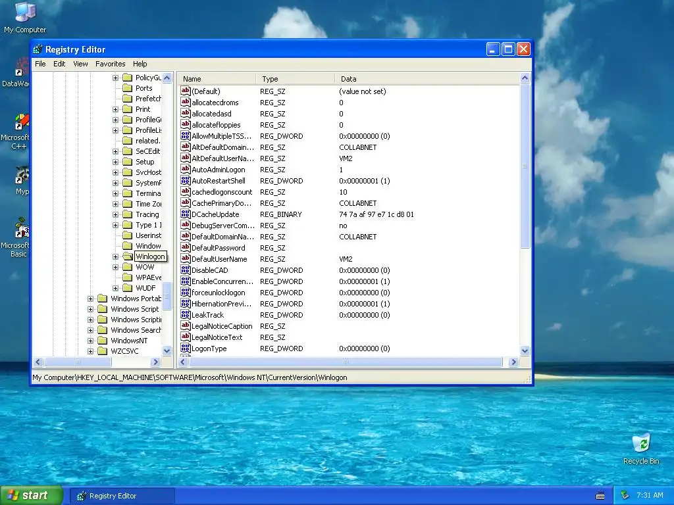Click the LegalNoticeText string icon
This screenshot has width=674, height=505.
click(x=185, y=337)
